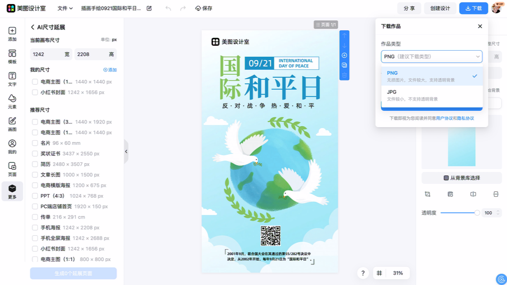Tick the 简历 2480 × 3507 size checkbox

pos(35,164)
